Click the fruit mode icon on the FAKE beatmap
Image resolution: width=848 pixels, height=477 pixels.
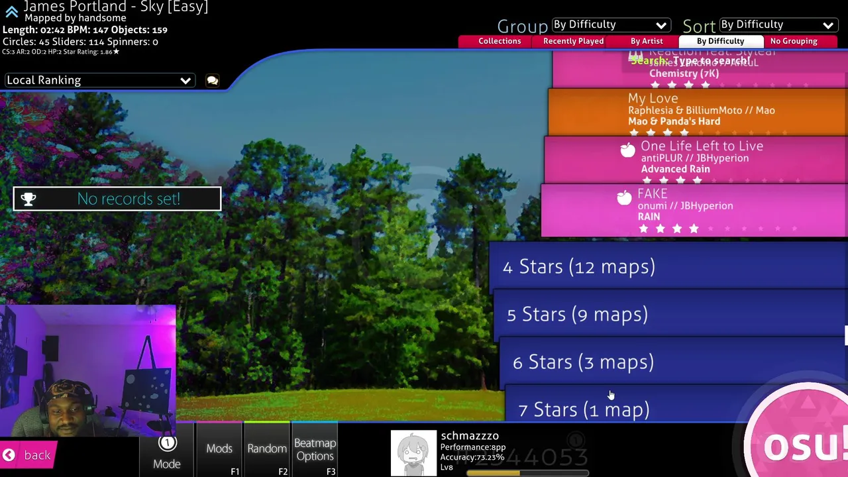coord(624,198)
